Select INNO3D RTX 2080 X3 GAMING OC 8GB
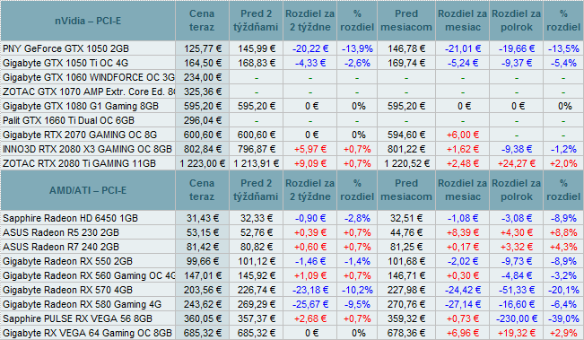 coord(88,149)
